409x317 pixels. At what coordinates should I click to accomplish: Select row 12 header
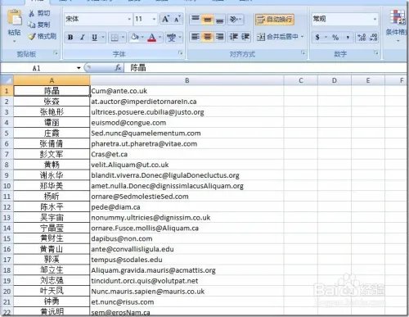tap(7, 207)
